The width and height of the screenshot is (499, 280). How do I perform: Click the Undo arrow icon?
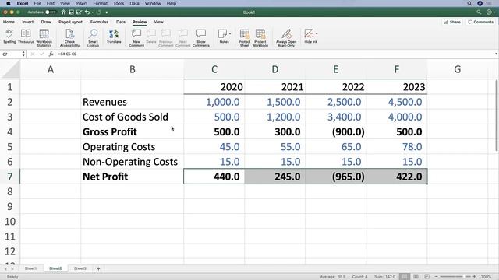tap(87, 12)
